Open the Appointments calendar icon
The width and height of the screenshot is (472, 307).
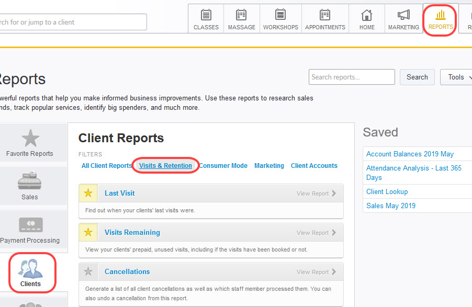pos(325,15)
